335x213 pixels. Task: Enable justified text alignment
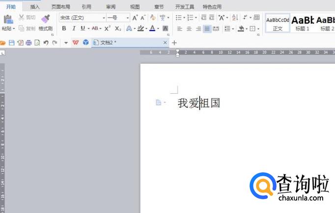click(x=207, y=29)
